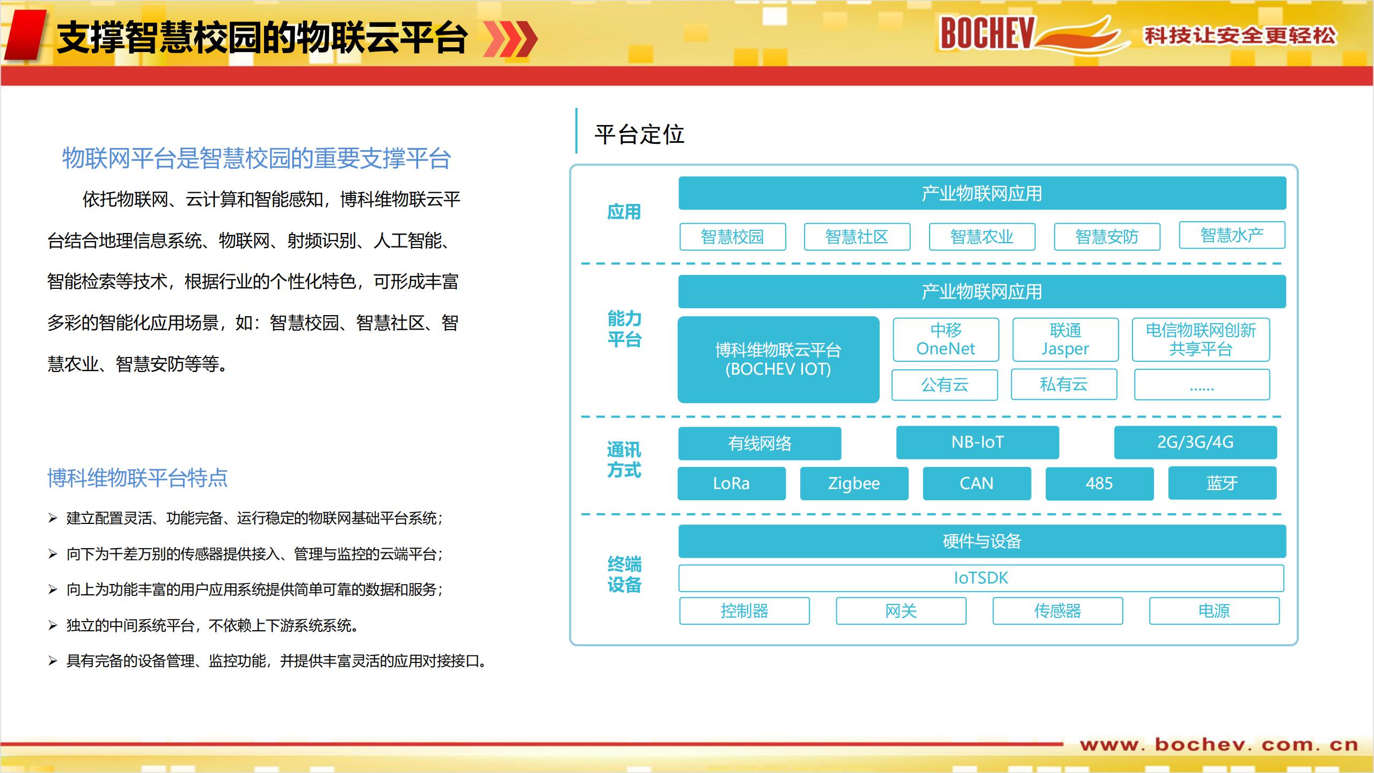The width and height of the screenshot is (1374, 773).
Task: Select the LoRa block
Action: pos(732,484)
